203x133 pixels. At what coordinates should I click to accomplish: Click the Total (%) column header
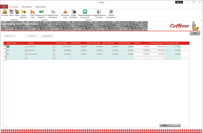pos(137,43)
